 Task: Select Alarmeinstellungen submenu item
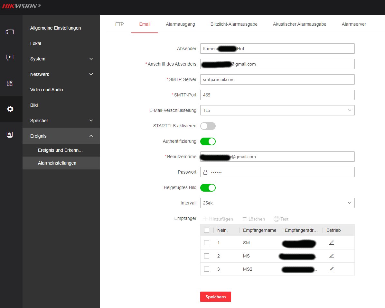pos(61,163)
